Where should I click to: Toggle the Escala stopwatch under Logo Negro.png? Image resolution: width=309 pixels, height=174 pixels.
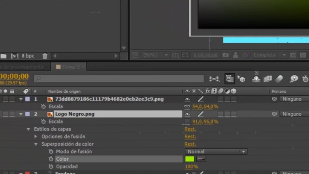pos(43,122)
